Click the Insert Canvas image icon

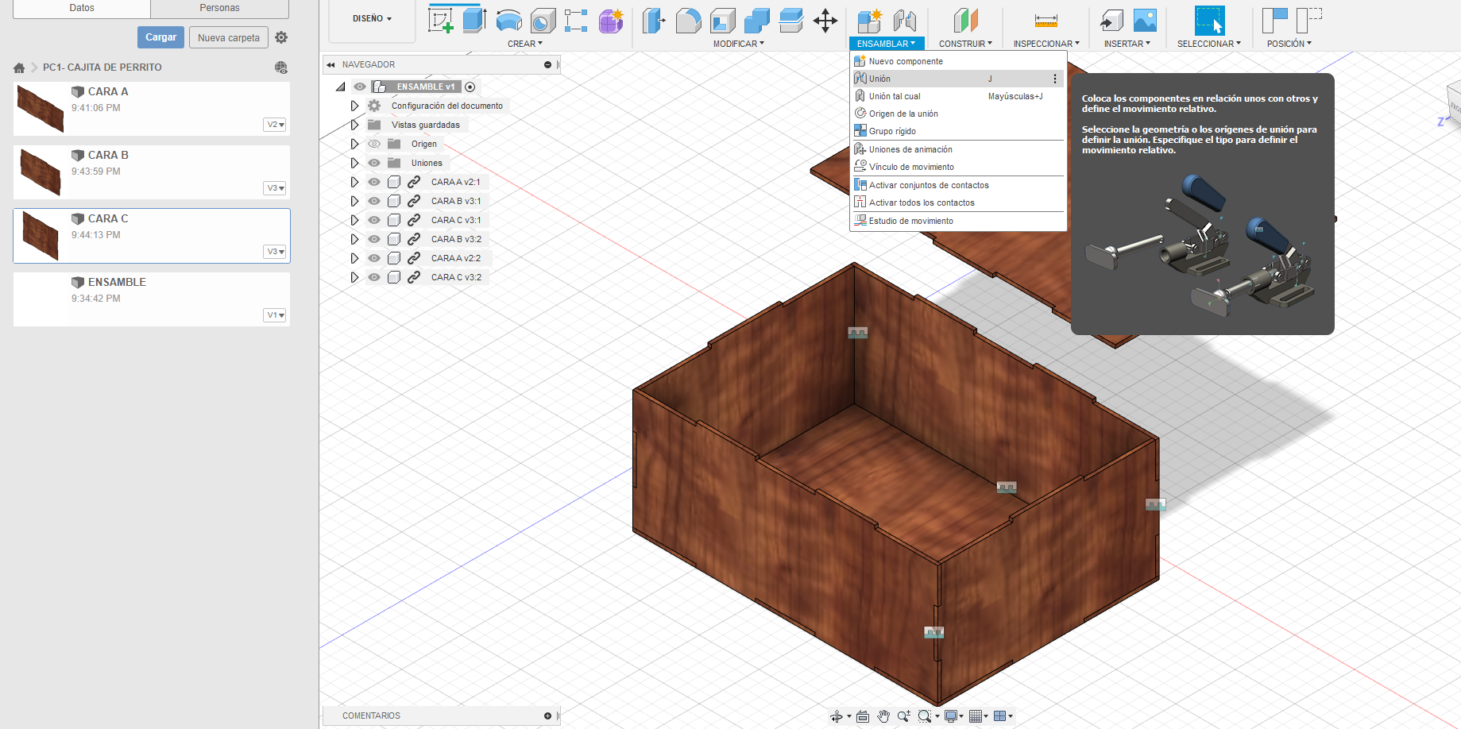click(x=1145, y=21)
